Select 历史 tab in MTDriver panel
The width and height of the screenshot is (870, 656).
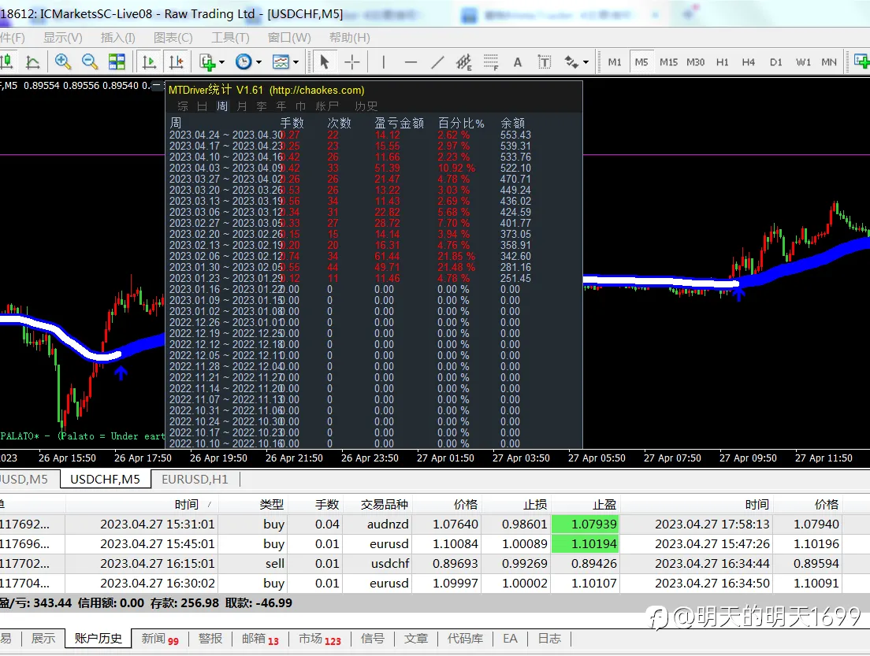pyautogui.click(x=366, y=106)
